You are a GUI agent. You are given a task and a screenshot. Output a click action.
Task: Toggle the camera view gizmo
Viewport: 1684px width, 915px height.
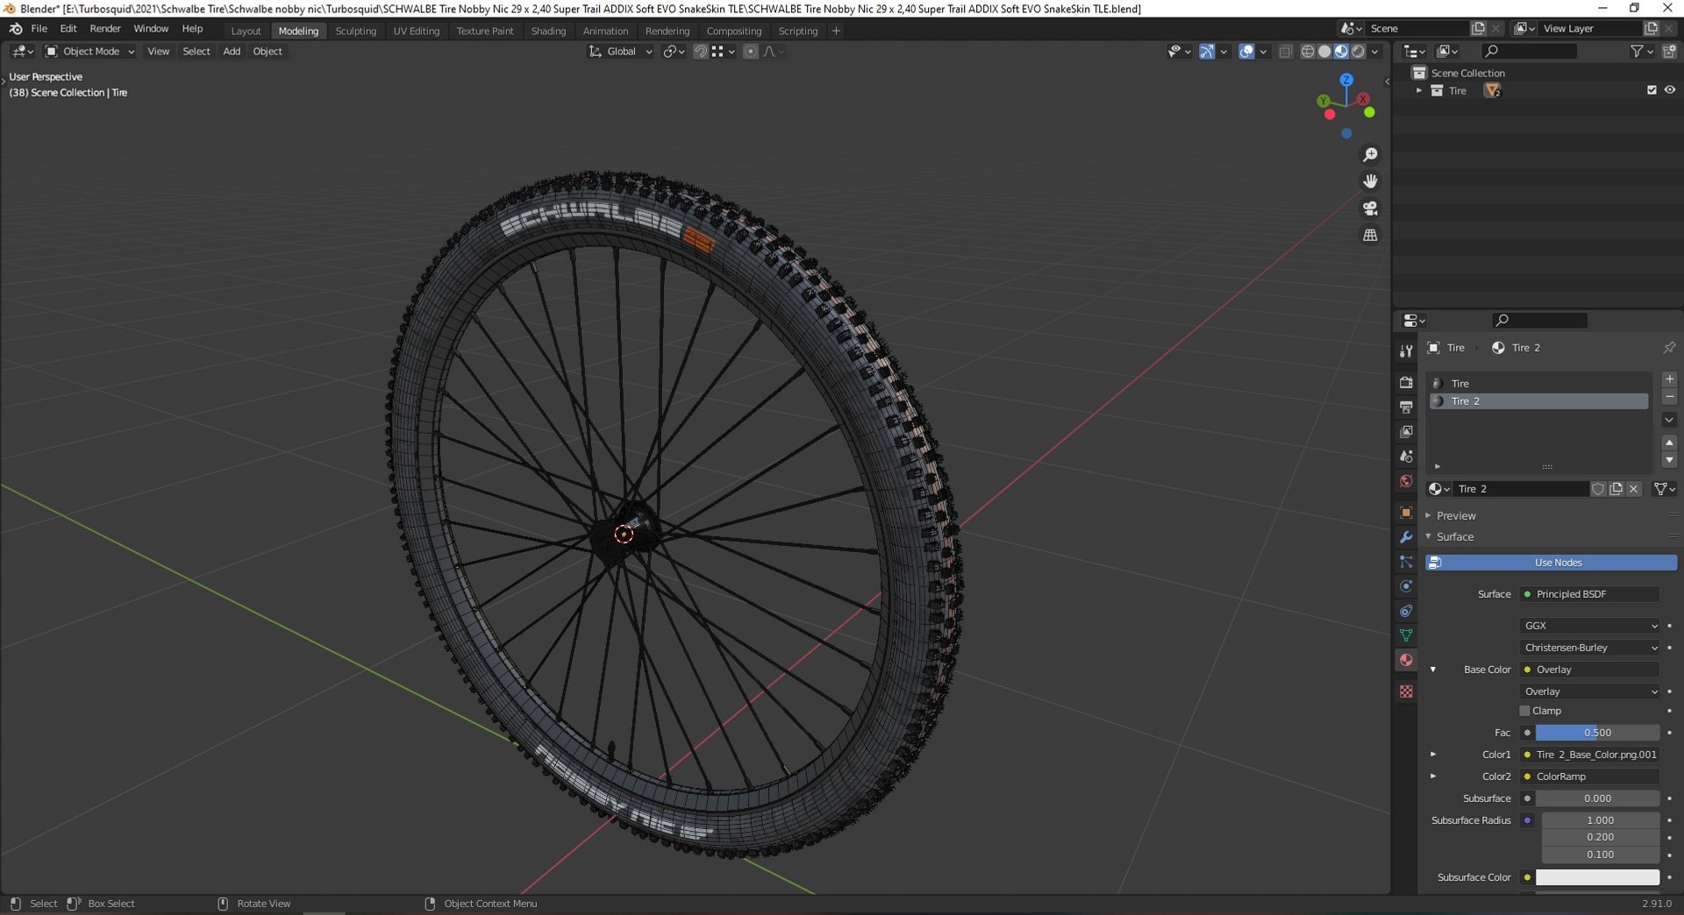click(x=1370, y=209)
